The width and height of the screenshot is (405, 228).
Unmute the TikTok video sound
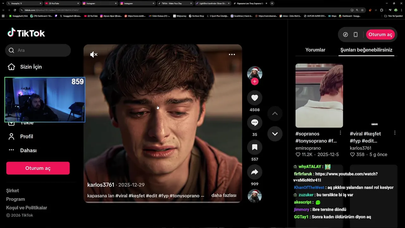(94, 54)
